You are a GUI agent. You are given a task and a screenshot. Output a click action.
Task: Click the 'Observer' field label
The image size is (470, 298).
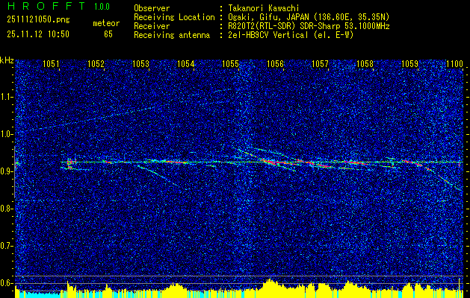(x=152, y=8)
